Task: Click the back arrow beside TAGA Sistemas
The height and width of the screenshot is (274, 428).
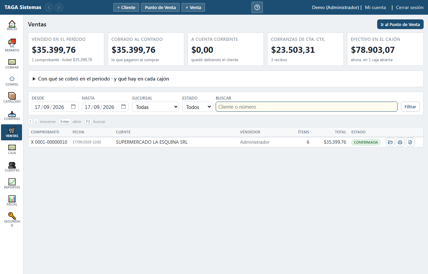Action: [49, 7]
